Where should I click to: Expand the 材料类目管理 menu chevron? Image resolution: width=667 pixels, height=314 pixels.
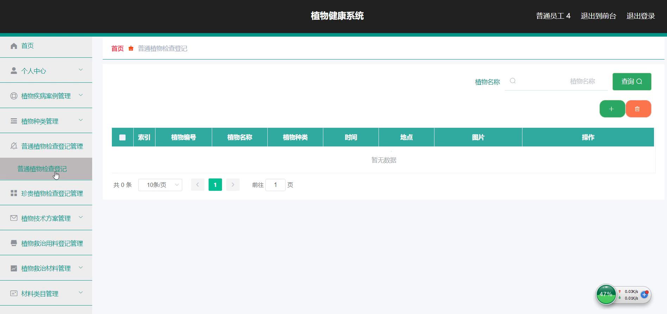click(x=81, y=293)
